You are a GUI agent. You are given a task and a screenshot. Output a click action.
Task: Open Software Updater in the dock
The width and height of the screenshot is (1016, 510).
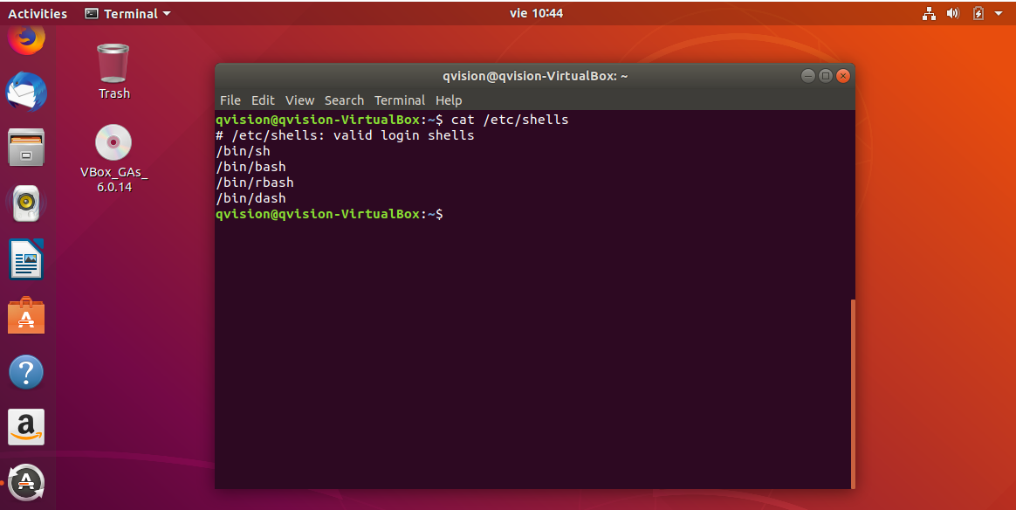point(26,481)
